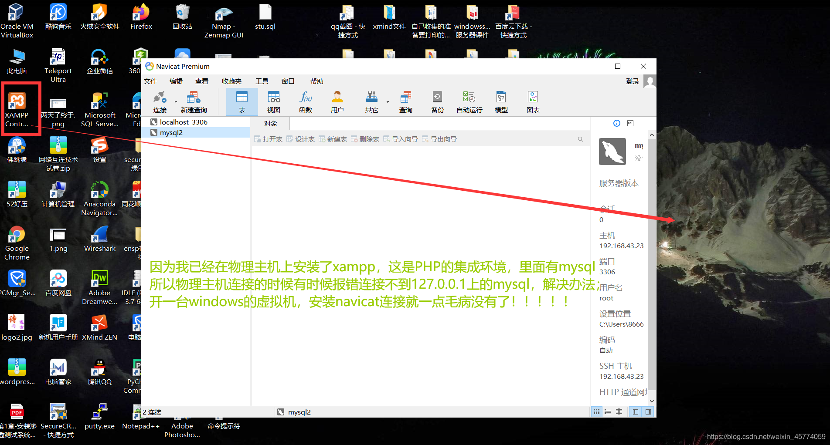Open the 连接 connection tool

(x=160, y=102)
